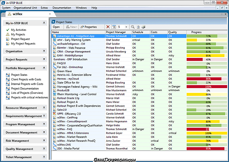
Task: Expand the Document Management section
Action: [x=44, y=132]
